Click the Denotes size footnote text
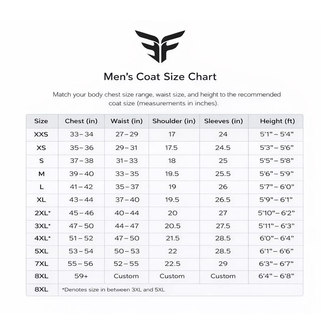This screenshot has width=321, height=334. 113,290
